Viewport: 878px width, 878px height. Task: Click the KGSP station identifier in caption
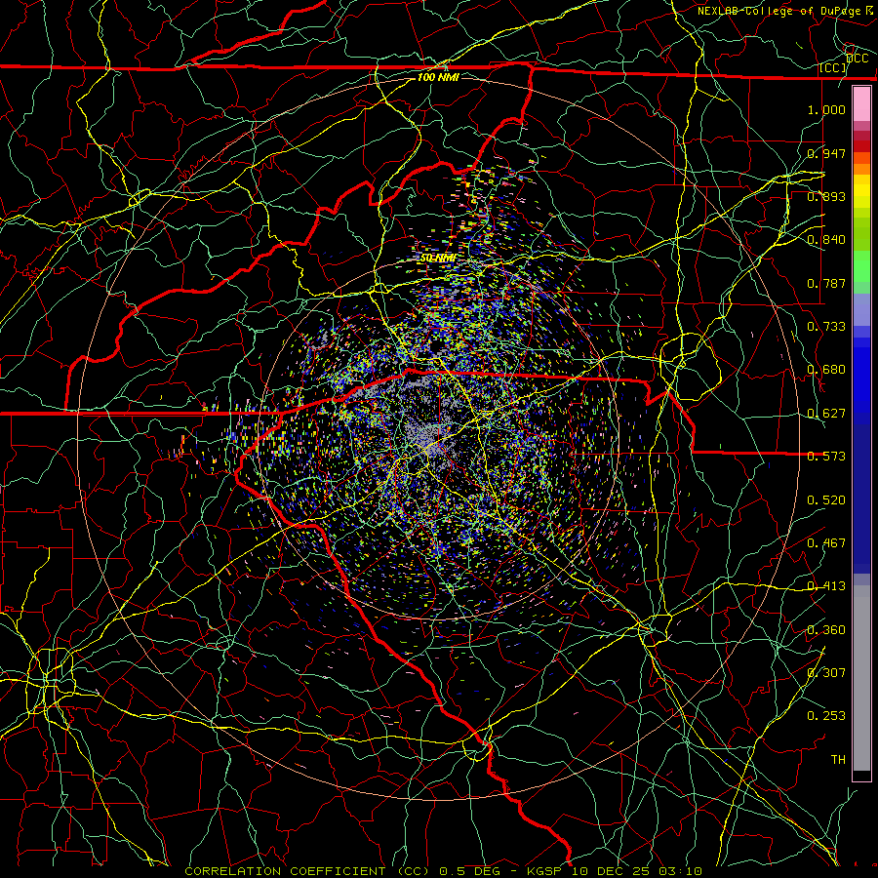(x=546, y=871)
